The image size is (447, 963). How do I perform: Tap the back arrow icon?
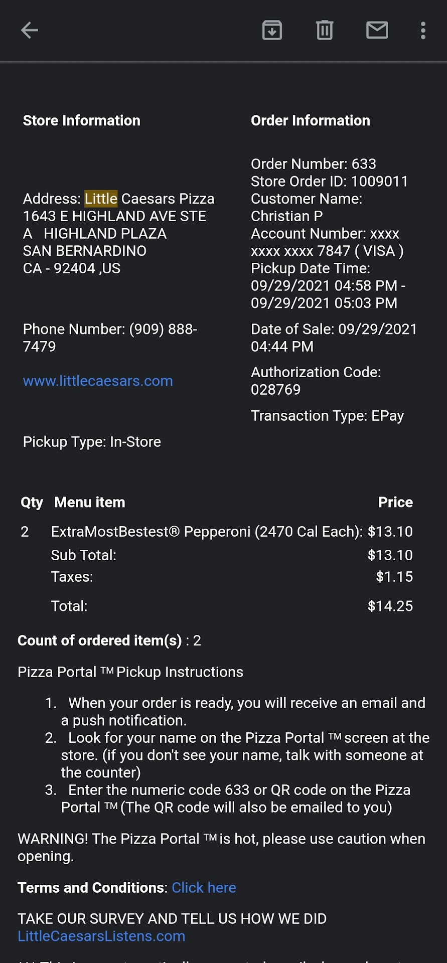[x=30, y=31]
